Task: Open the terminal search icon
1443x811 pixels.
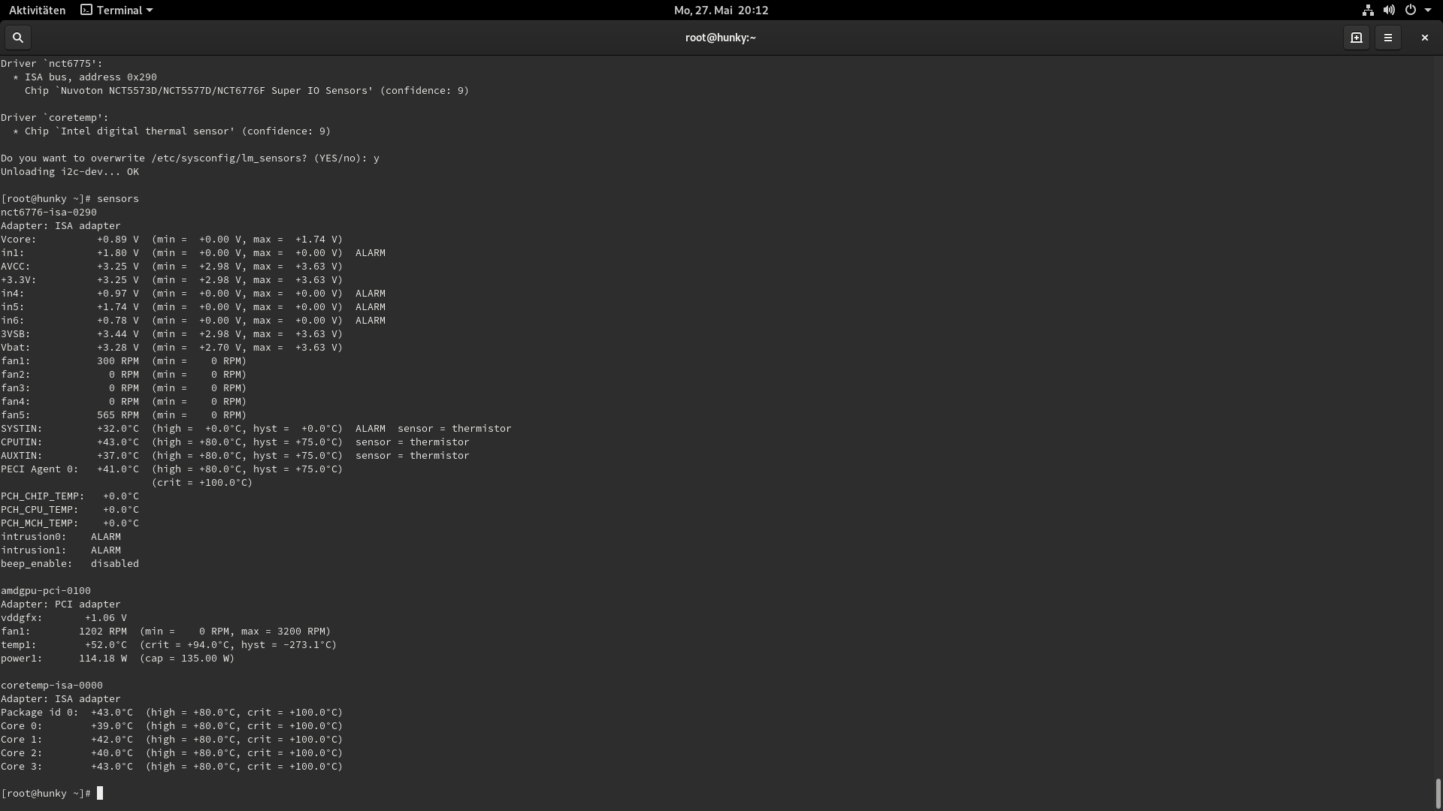Action: point(18,38)
